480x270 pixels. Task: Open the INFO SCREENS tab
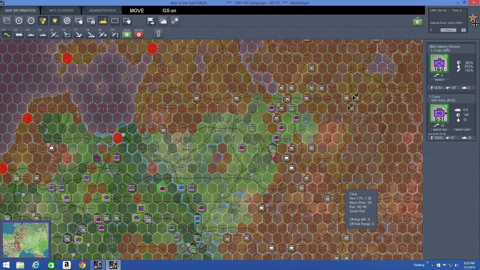point(61,10)
